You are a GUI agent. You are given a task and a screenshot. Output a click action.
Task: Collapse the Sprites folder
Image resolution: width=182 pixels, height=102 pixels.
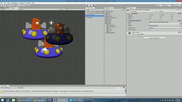(x=105, y=24)
